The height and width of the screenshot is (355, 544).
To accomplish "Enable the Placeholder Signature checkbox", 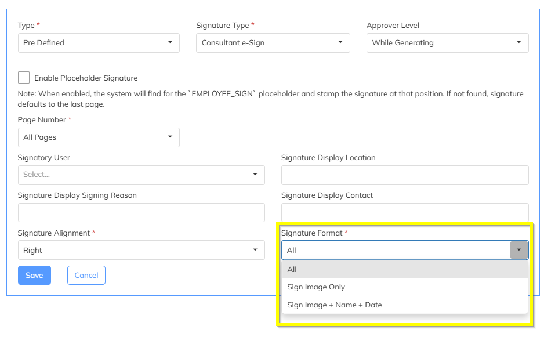I will 24,78.
